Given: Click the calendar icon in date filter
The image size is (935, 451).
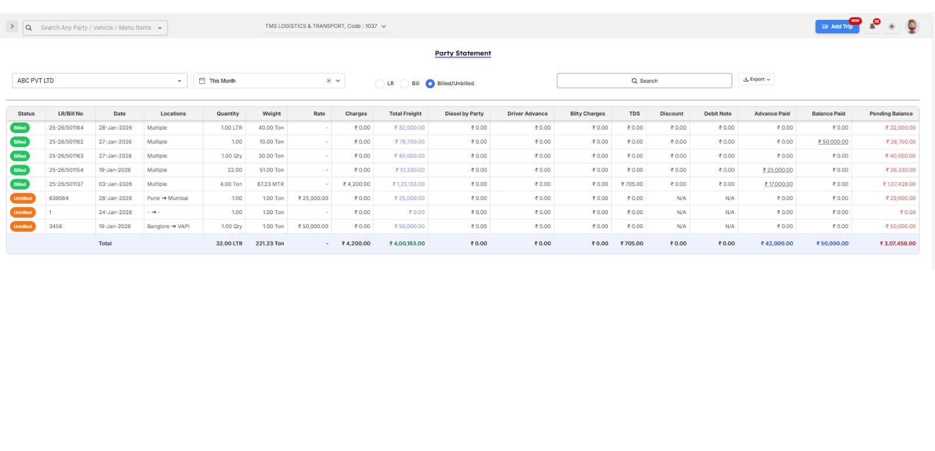Looking at the screenshot, I should (202, 81).
